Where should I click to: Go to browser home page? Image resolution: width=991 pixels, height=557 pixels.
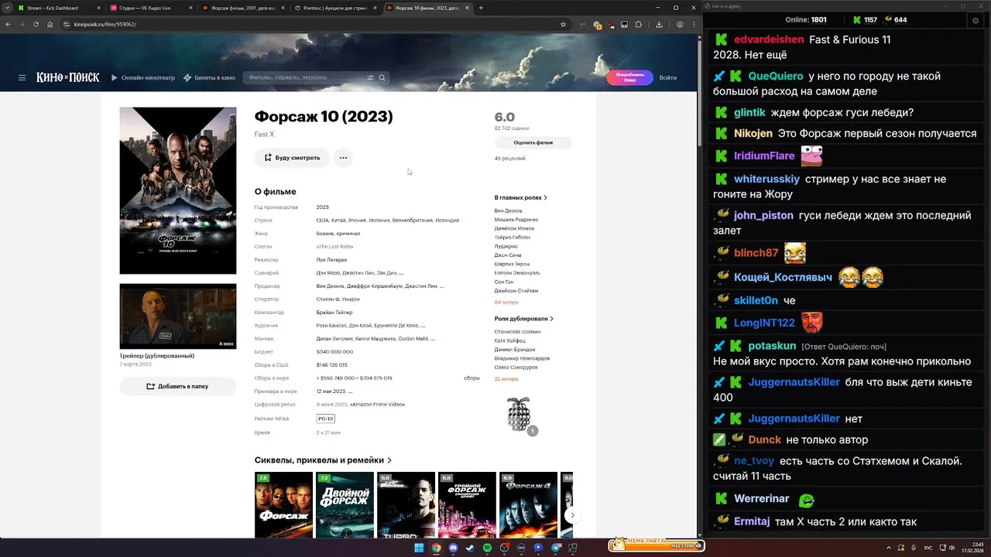[50, 24]
